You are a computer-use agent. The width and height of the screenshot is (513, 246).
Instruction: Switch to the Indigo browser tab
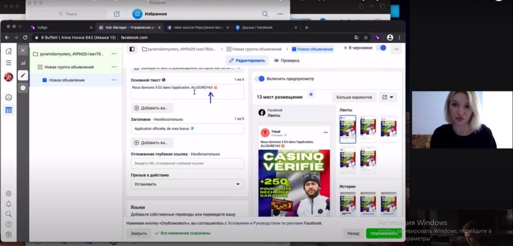click(x=61, y=28)
